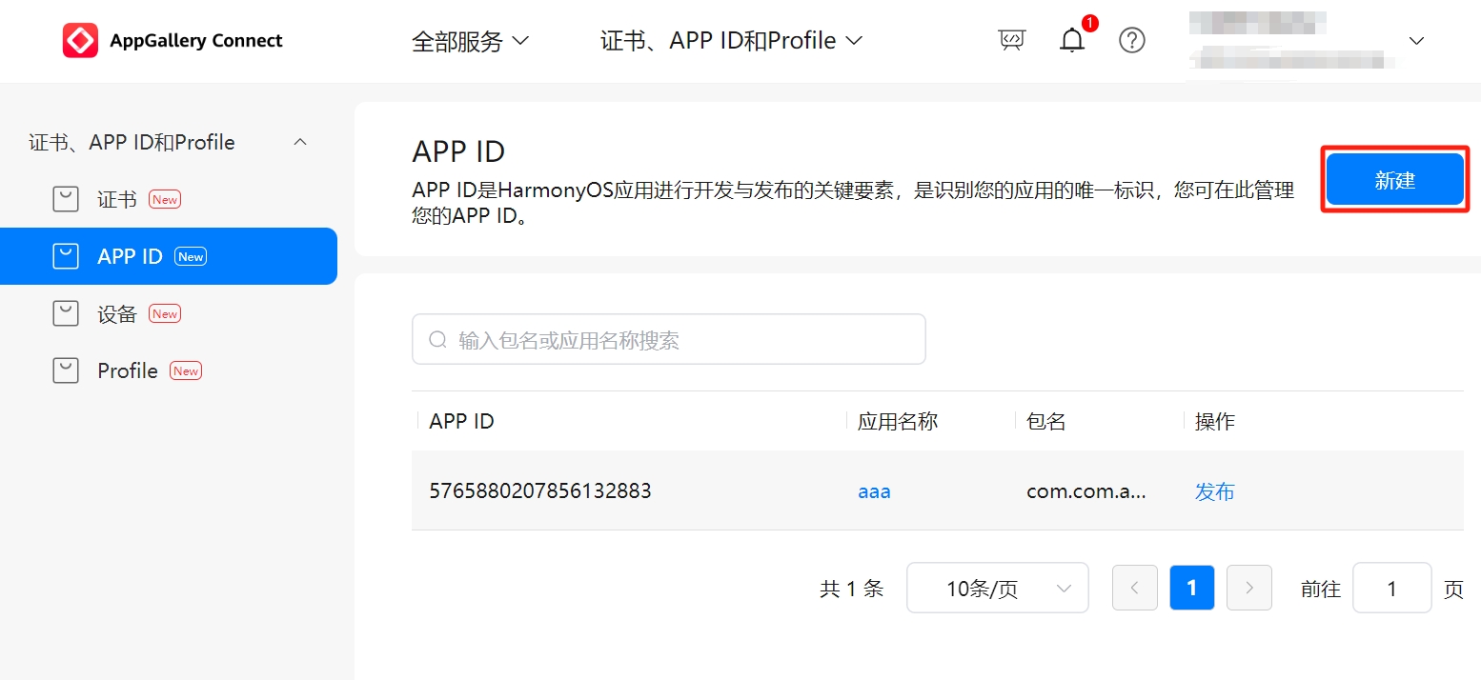Open the 证书 sidebar item
1481x680 pixels.
coord(117,199)
